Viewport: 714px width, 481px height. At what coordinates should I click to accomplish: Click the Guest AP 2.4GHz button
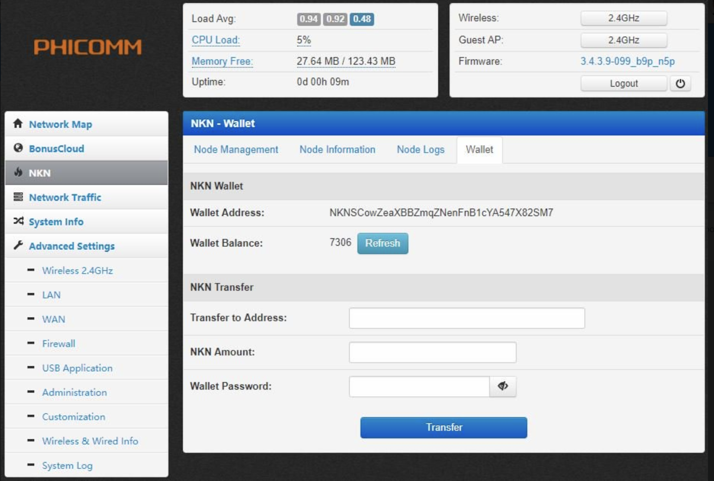tap(624, 40)
